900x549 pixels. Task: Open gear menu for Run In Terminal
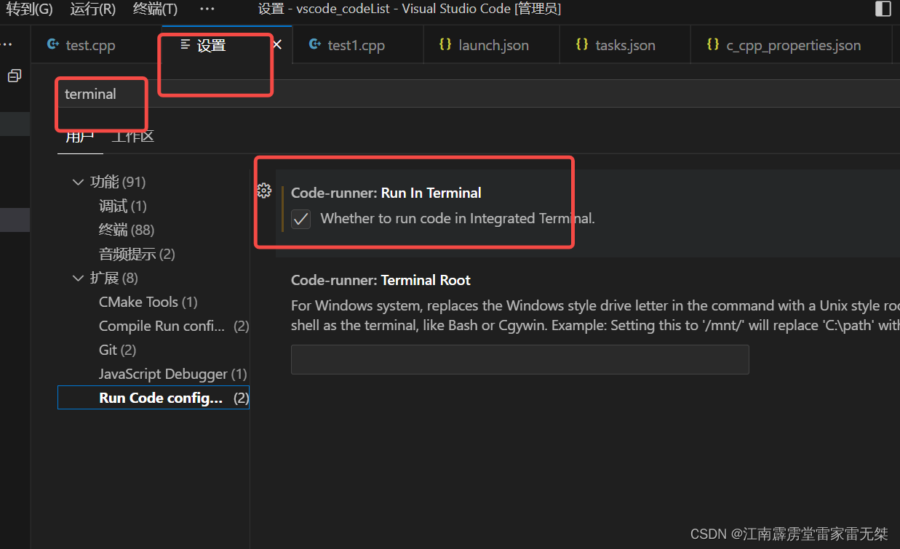click(x=264, y=191)
